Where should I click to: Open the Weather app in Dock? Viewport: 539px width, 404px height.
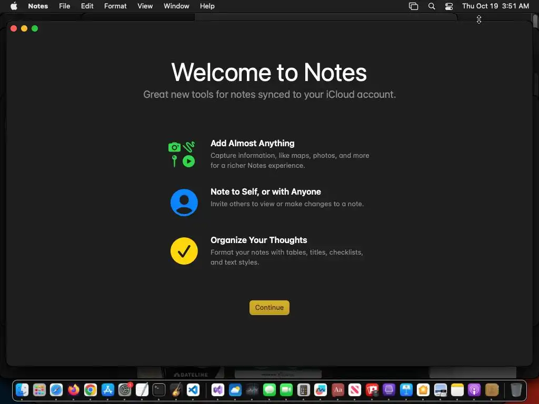point(235,390)
